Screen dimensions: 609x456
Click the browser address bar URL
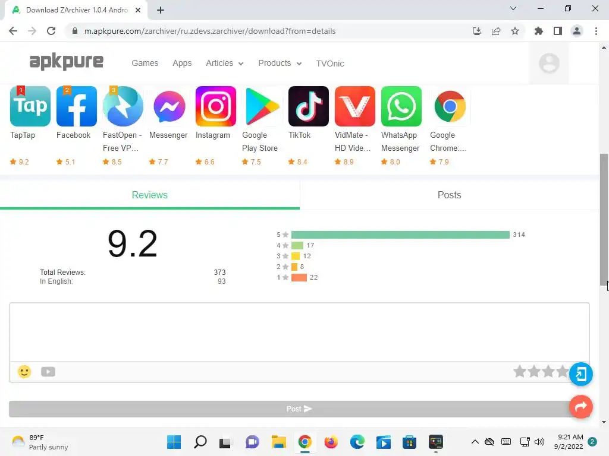(210, 31)
